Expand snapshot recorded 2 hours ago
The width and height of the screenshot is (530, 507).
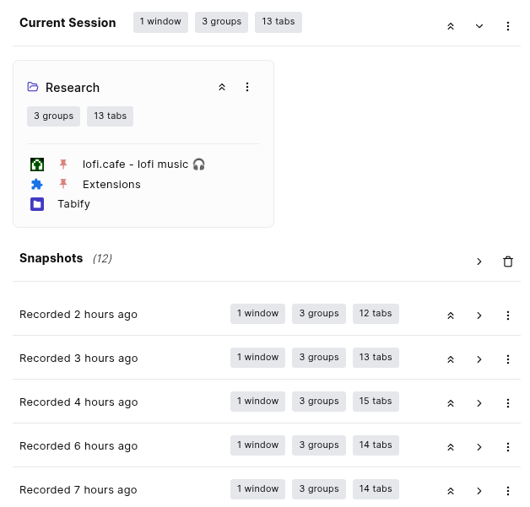tap(479, 316)
